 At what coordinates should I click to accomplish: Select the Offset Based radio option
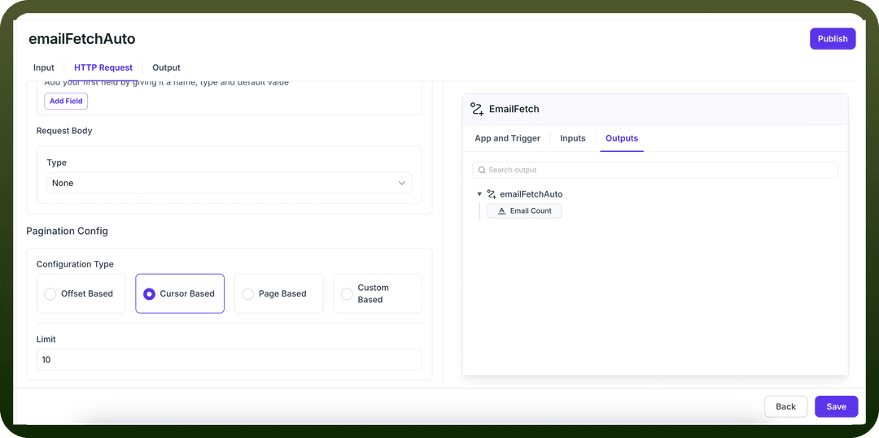[81, 293]
